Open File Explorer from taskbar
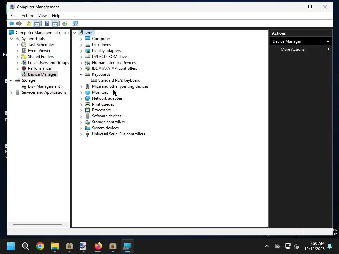Viewport: 339px width, 254px height. coord(55,246)
